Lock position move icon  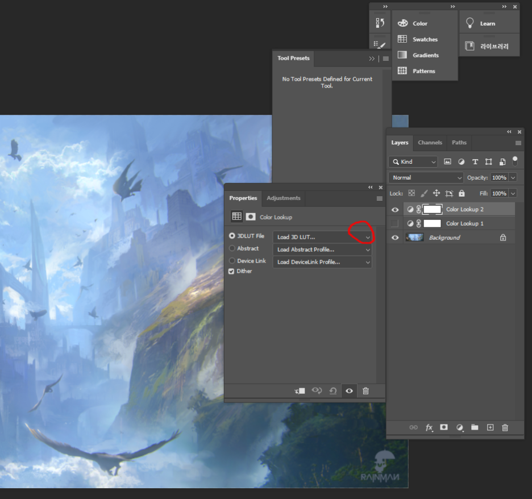(437, 193)
